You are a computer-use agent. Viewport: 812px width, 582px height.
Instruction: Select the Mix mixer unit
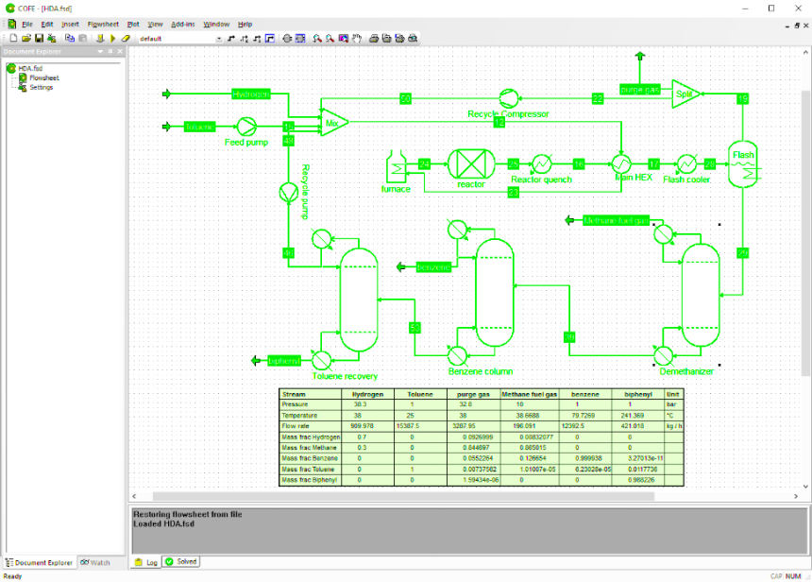click(x=334, y=123)
